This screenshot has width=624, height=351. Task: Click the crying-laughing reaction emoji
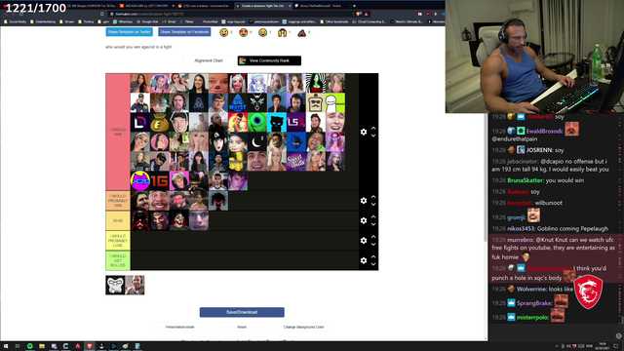[262, 32]
